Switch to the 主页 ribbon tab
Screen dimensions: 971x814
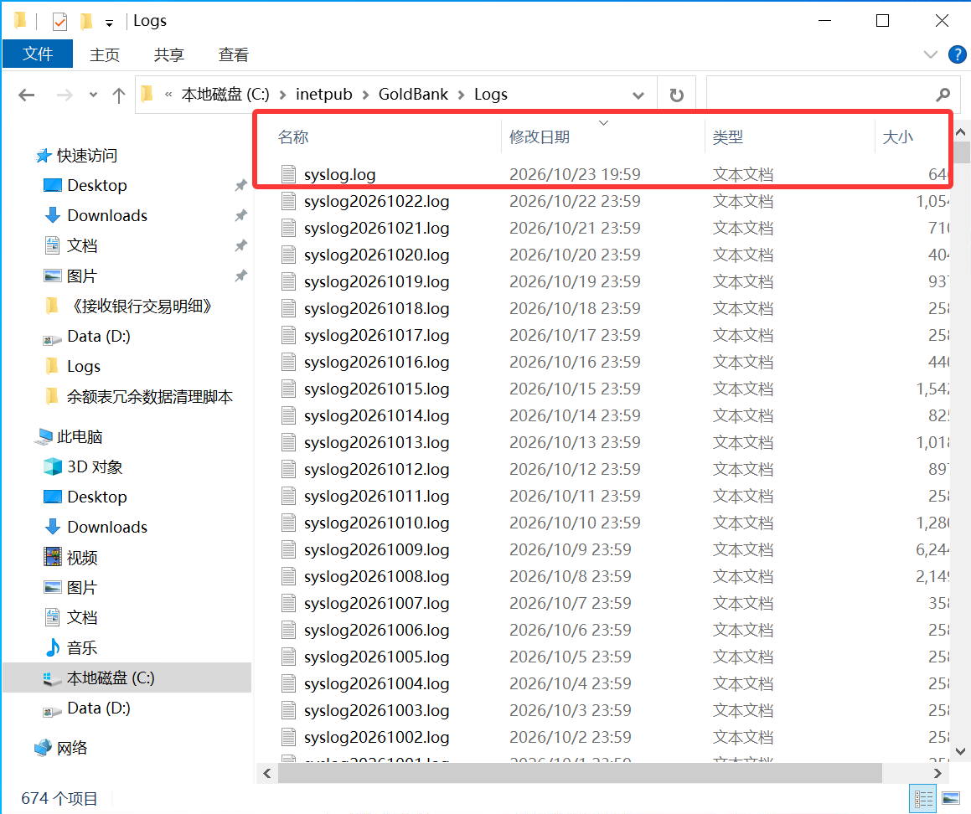pyautogui.click(x=104, y=54)
